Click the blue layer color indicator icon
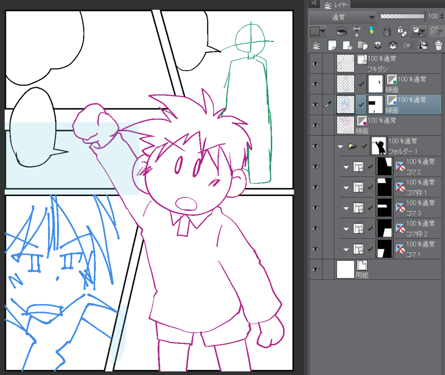The height and width of the screenshot is (375, 445). 392,100
